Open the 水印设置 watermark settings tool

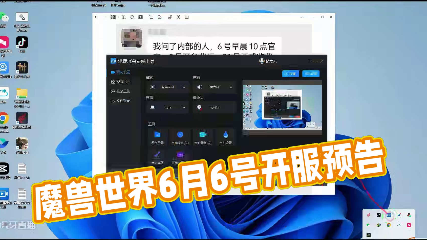point(225,137)
